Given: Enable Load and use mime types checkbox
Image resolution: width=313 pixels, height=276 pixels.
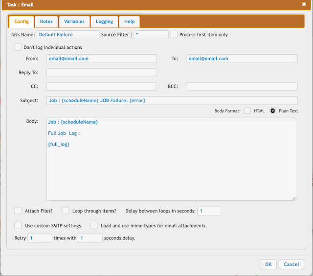Looking at the screenshot, I should coord(93,226).
